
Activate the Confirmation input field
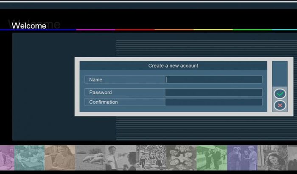214,102
